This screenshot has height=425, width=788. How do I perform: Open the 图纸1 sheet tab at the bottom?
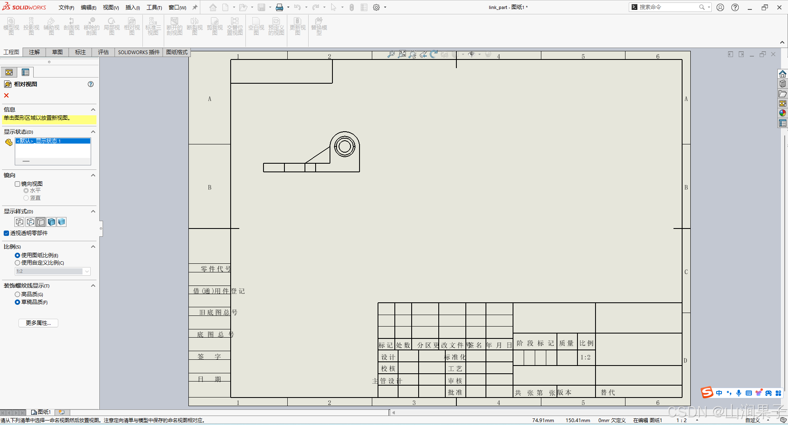coord(41,412)
